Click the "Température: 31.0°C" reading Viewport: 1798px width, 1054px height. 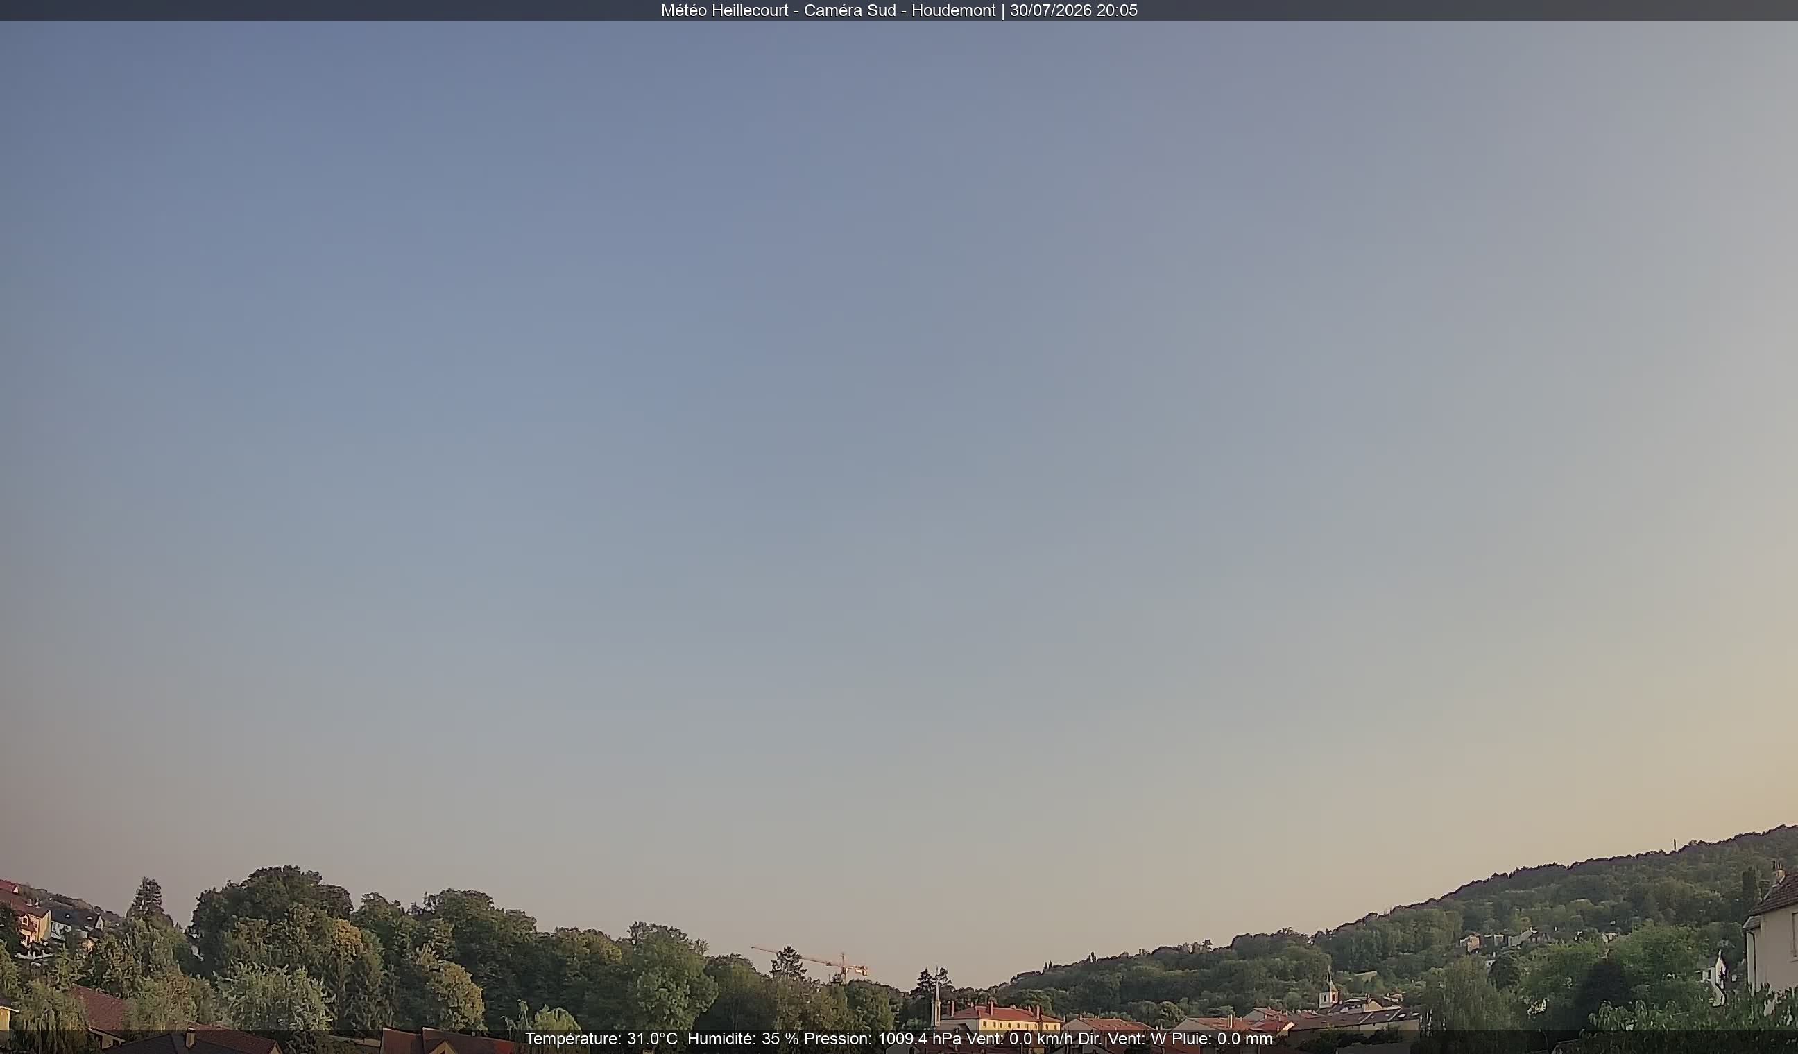pyautogui.click(x=601, y=1039)
